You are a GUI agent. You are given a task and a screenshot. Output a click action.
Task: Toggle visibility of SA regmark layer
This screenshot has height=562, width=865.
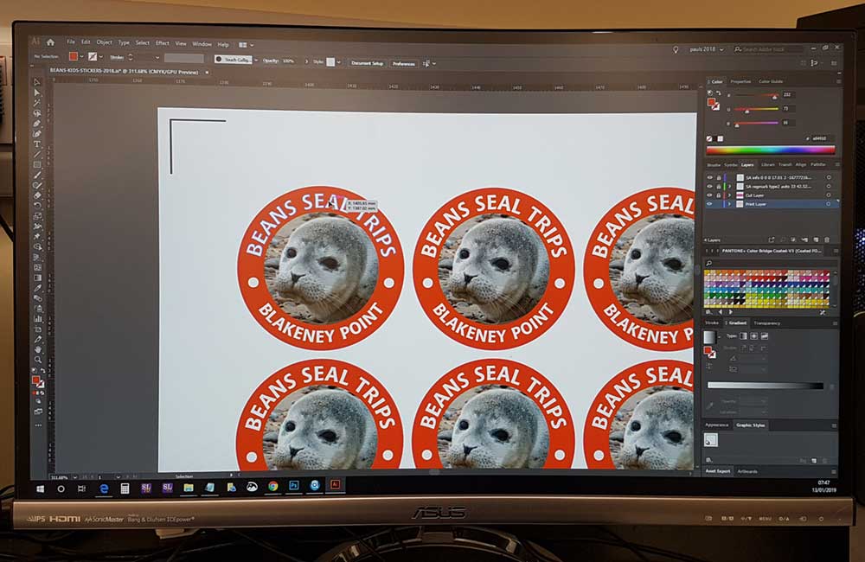(x=710, y=187)
